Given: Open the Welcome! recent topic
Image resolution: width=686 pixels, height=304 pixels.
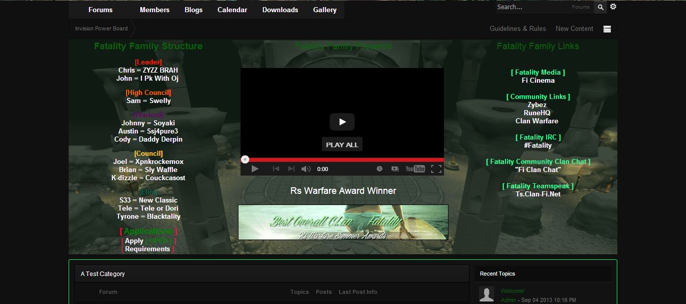Looking at the screenshot, I should pos(512,291).
